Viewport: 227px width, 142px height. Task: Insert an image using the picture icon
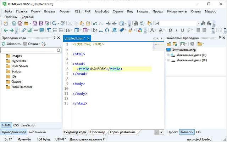[29, 30]
